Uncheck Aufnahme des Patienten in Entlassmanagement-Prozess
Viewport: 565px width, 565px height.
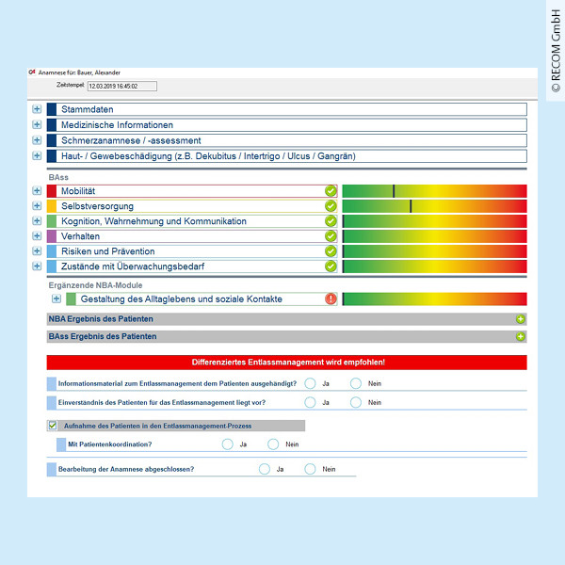pos(53,426)
